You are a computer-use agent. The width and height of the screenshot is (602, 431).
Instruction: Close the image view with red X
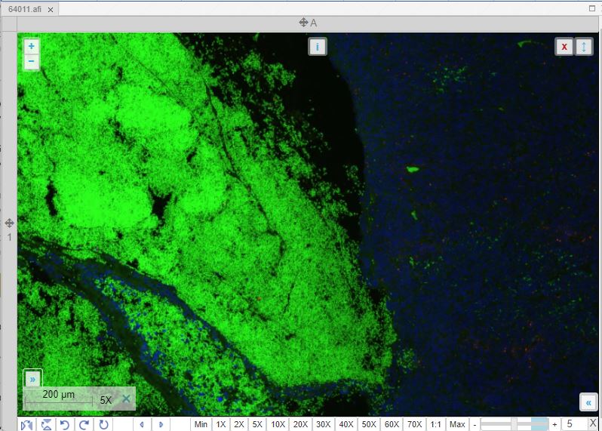(564, 47)
